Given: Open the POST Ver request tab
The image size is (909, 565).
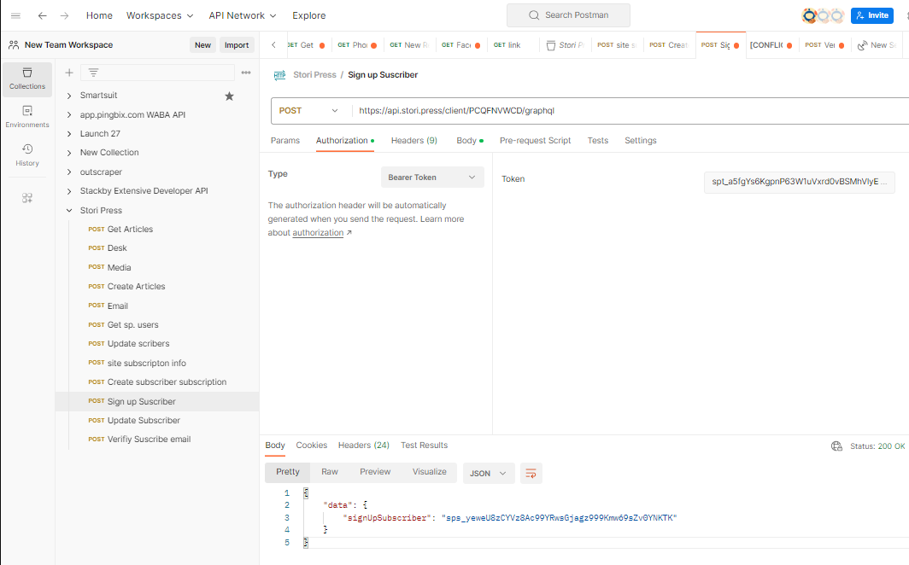Looking at the screenshot, I should [824, 44].
